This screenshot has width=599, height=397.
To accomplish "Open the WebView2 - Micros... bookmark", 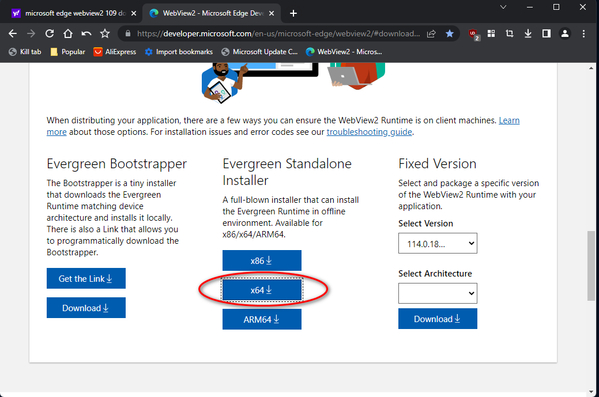I will click(344, 52).
